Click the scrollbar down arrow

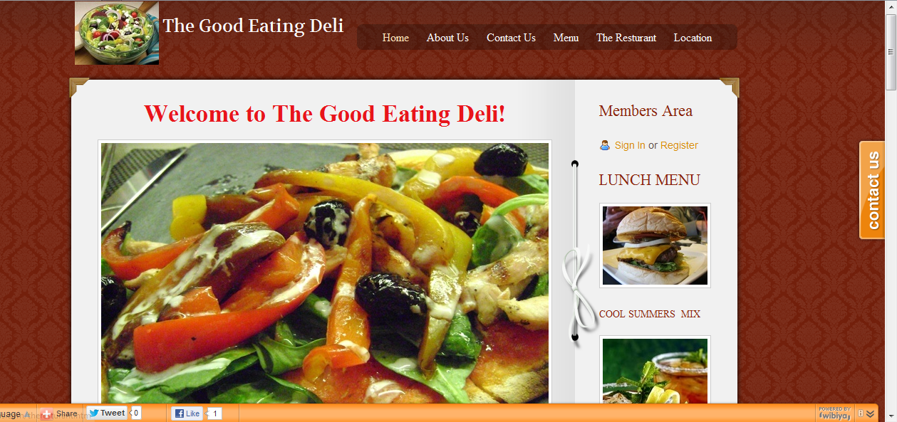[891, 416]
